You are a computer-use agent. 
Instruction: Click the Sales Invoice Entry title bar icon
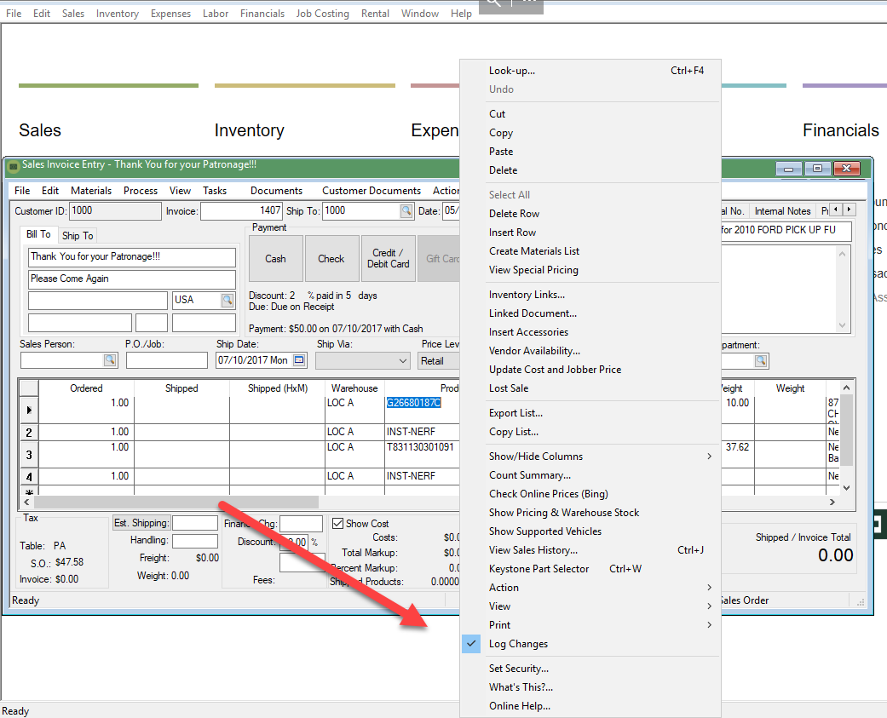click(x=13, y=165)
